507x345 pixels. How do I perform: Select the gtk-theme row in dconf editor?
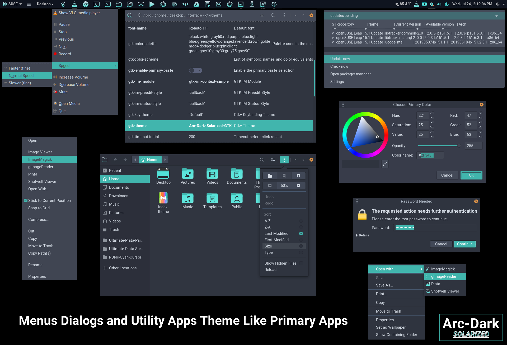219,126
